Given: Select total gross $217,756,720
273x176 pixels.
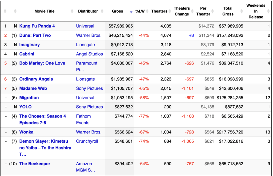Looking at the screenshot, I should pyautogui.click(x=230, y=132).
